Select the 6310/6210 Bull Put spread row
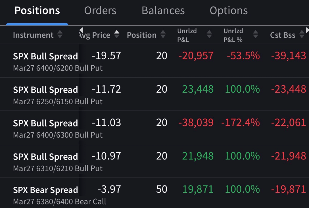Screen dimensions: 309x208 point(45,161)
